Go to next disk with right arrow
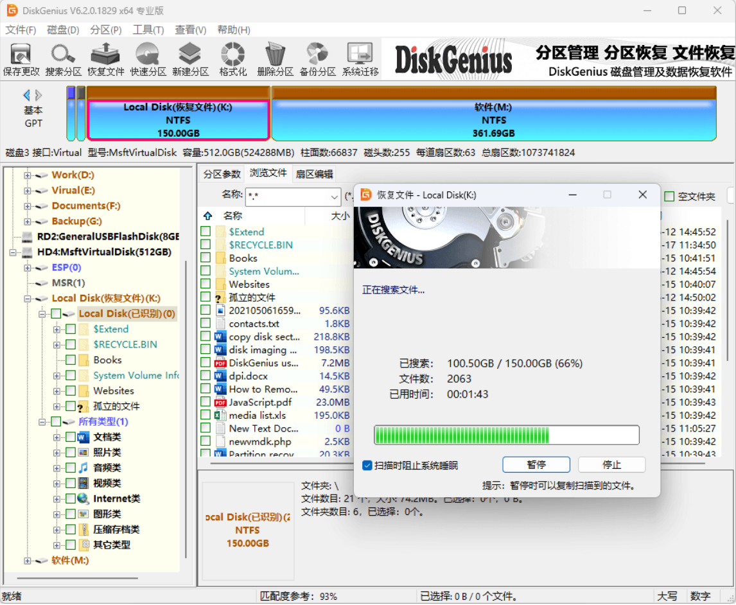 point(39,95)
